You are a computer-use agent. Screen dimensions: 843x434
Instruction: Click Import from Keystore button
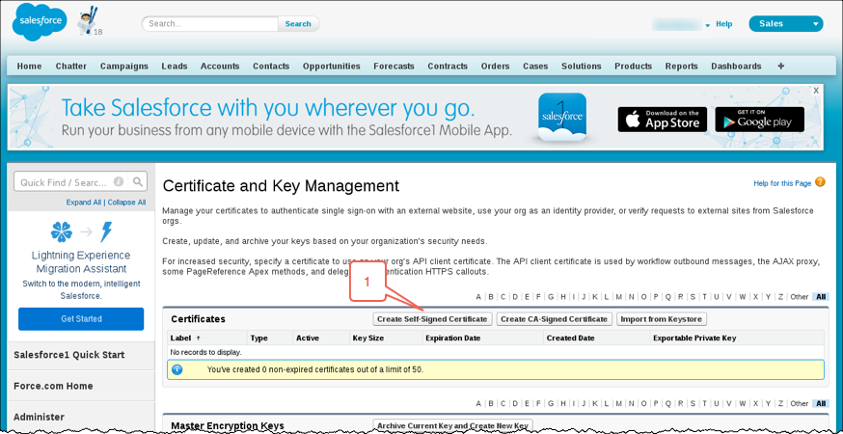(662, 319)
